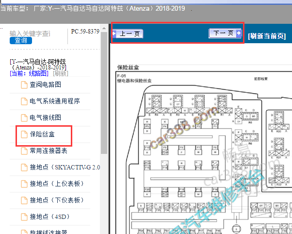Open 接地点（上仪表板） item
The height and width of the screenshot is (234, 292).
click(57, 184)
